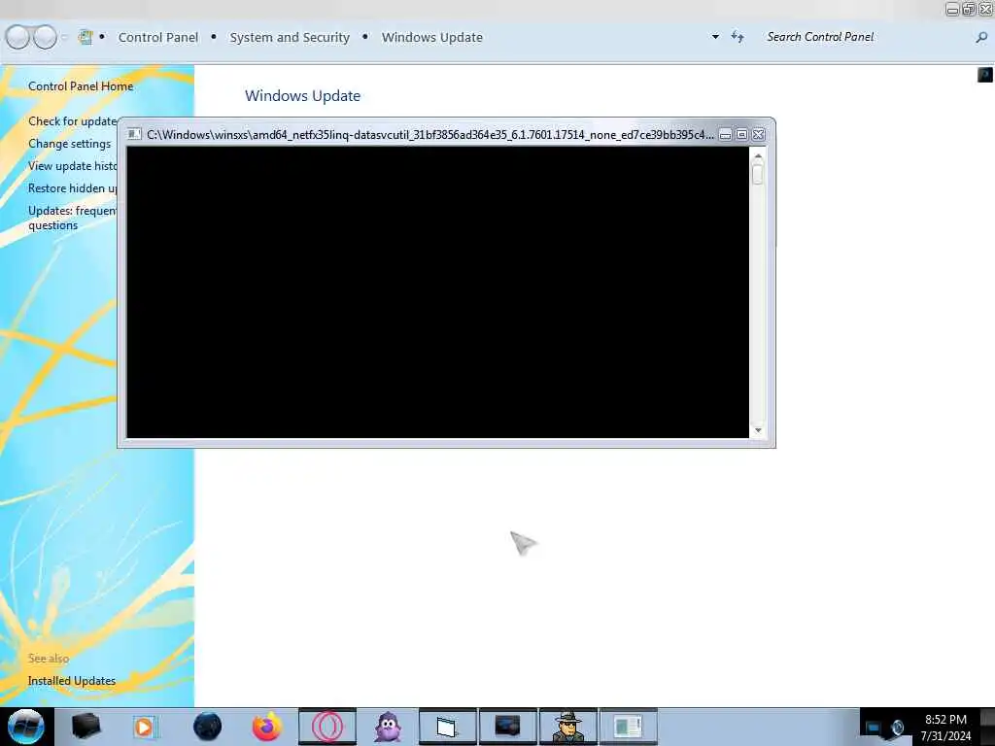Screen dimensions: 995x746
Task: Click Show desktop button at taskbar end
Action: tap(987, 727)
